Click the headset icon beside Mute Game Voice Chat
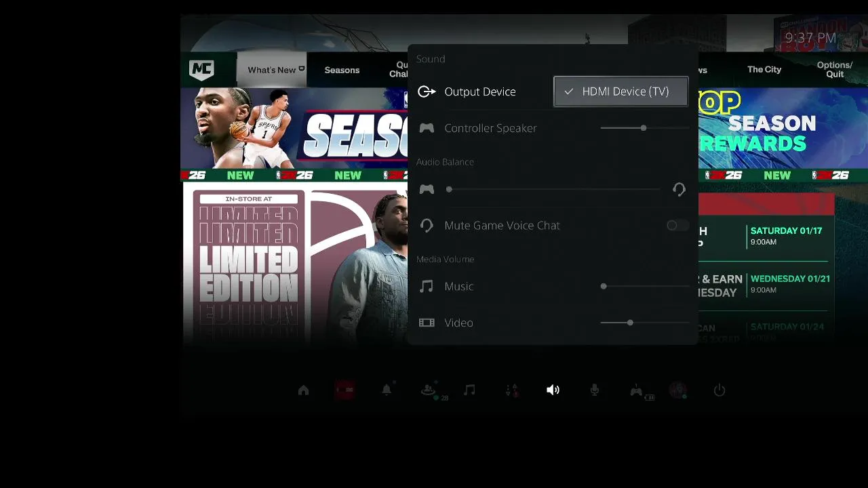The width and height of the screenshot is (868, 488). pos(427,226)
